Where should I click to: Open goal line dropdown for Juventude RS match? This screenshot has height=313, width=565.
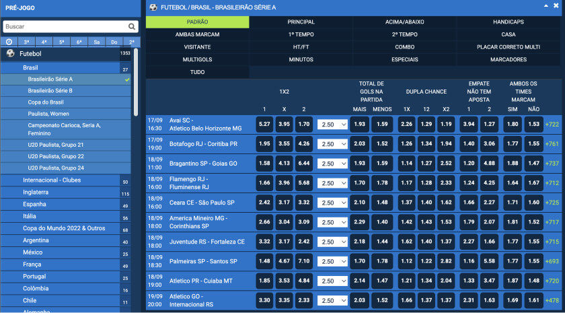332,242
